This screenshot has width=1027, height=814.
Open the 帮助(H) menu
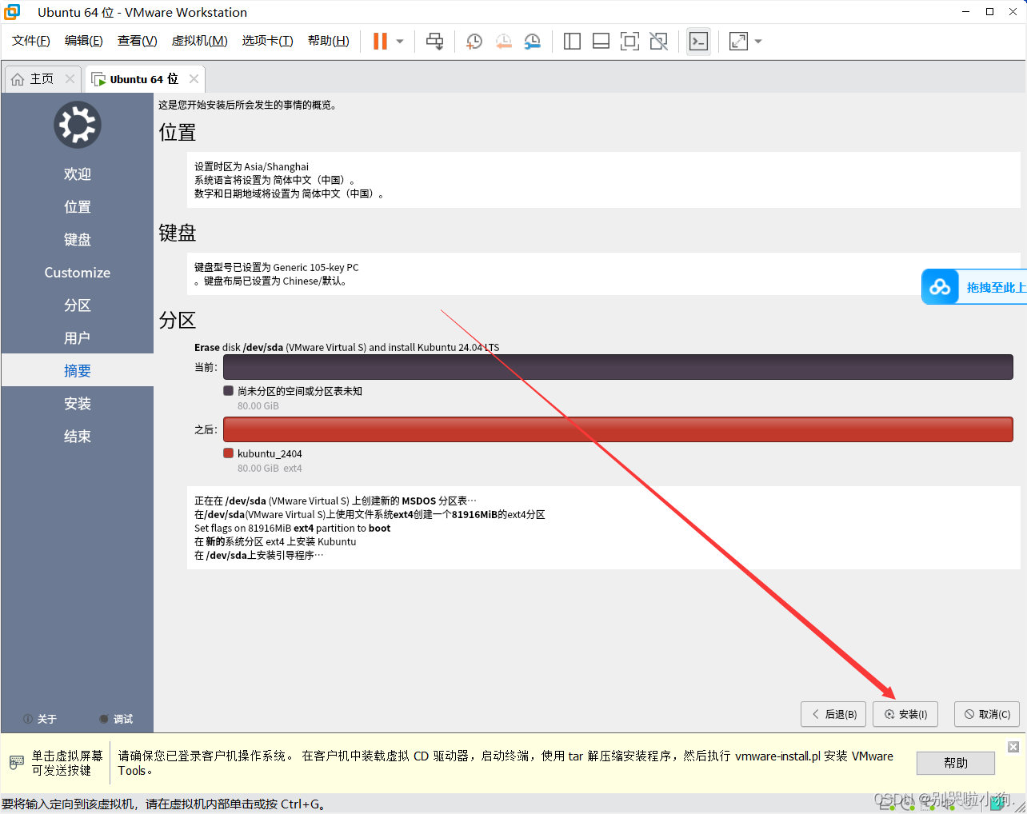coord(329,41)
